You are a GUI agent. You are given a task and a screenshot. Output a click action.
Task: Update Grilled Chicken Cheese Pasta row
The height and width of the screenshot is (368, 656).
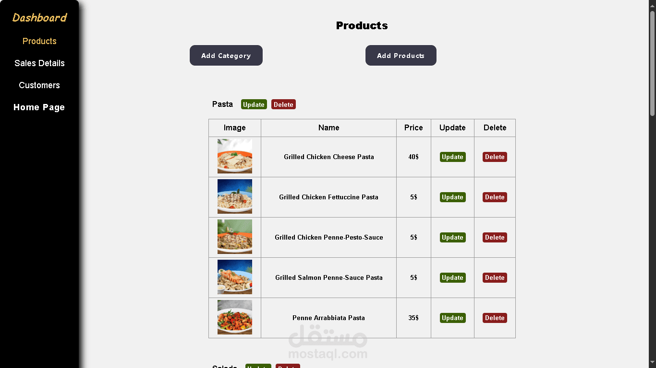[x=452, y=157]
